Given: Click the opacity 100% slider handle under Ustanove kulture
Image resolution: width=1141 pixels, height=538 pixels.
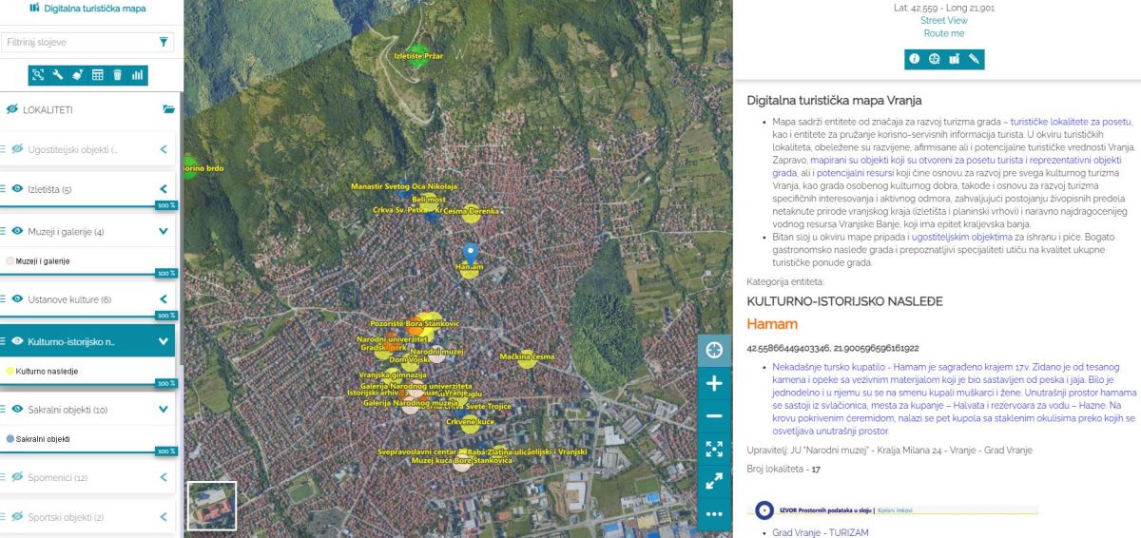Looking at the screenshot, I should [x=166, y=316].
